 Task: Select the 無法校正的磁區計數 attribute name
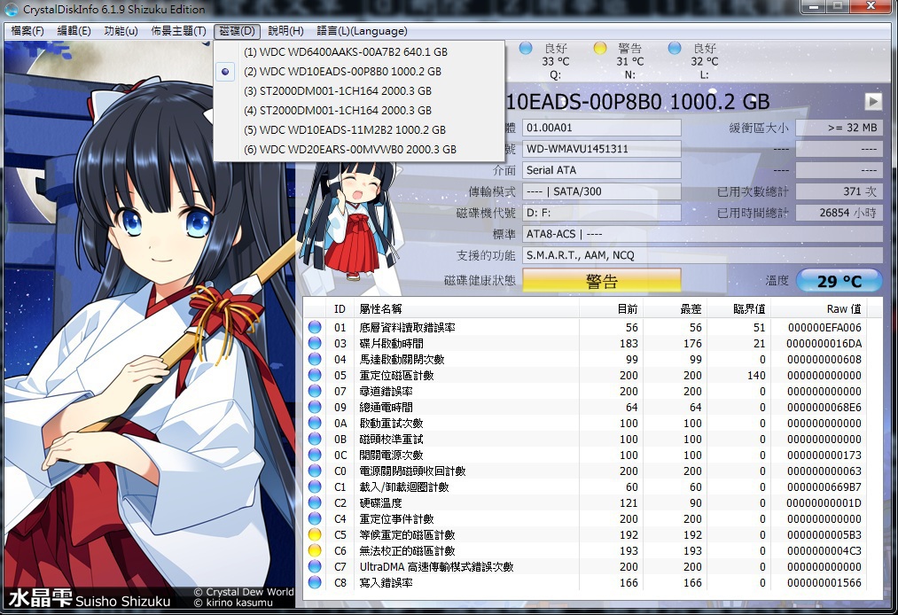[x=407, y=551]
